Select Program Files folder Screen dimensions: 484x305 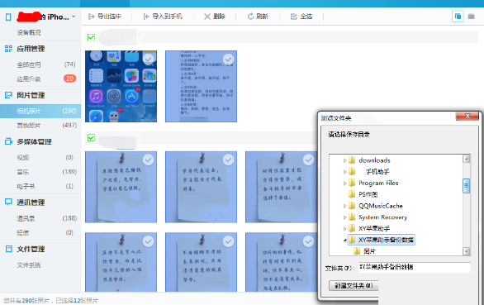click(x=373, y=183)
